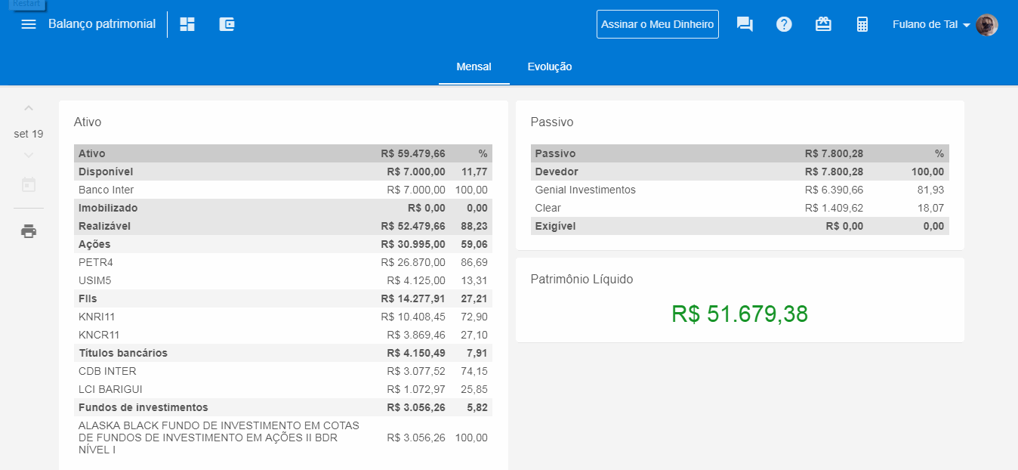Screen dimensions: 1018x470
Task: Switch to the Evolução tab
Action: (x=549, y=66)
